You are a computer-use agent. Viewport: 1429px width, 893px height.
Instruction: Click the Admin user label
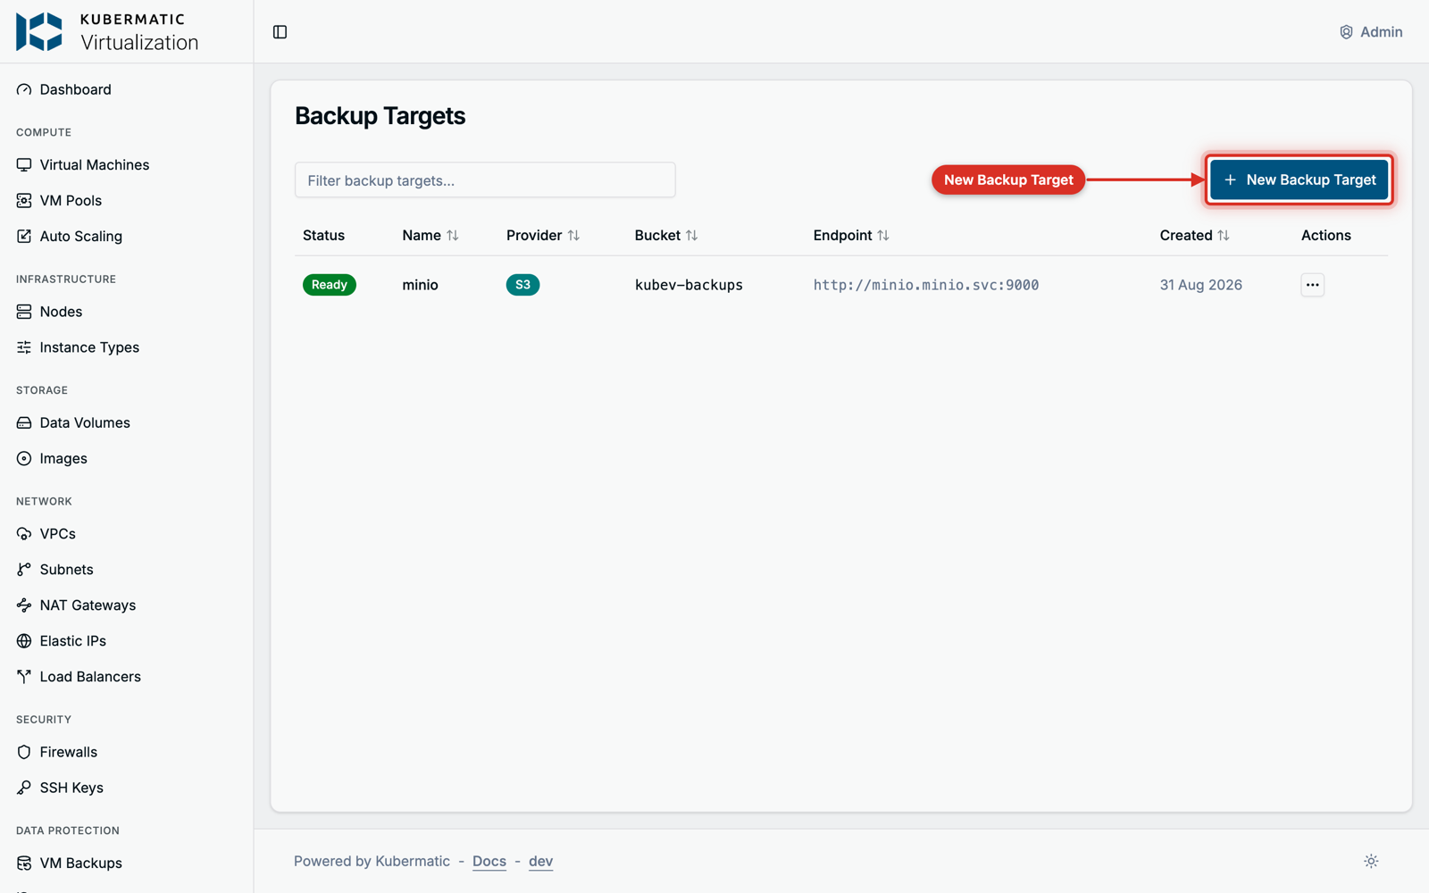coord(1381,32)
